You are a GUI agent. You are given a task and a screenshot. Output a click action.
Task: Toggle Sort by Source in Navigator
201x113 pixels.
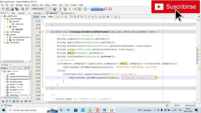(30, 101)
